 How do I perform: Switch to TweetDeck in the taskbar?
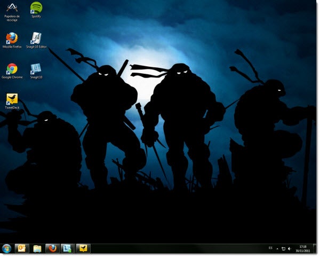pyautogui.click(x=83, y=248)
